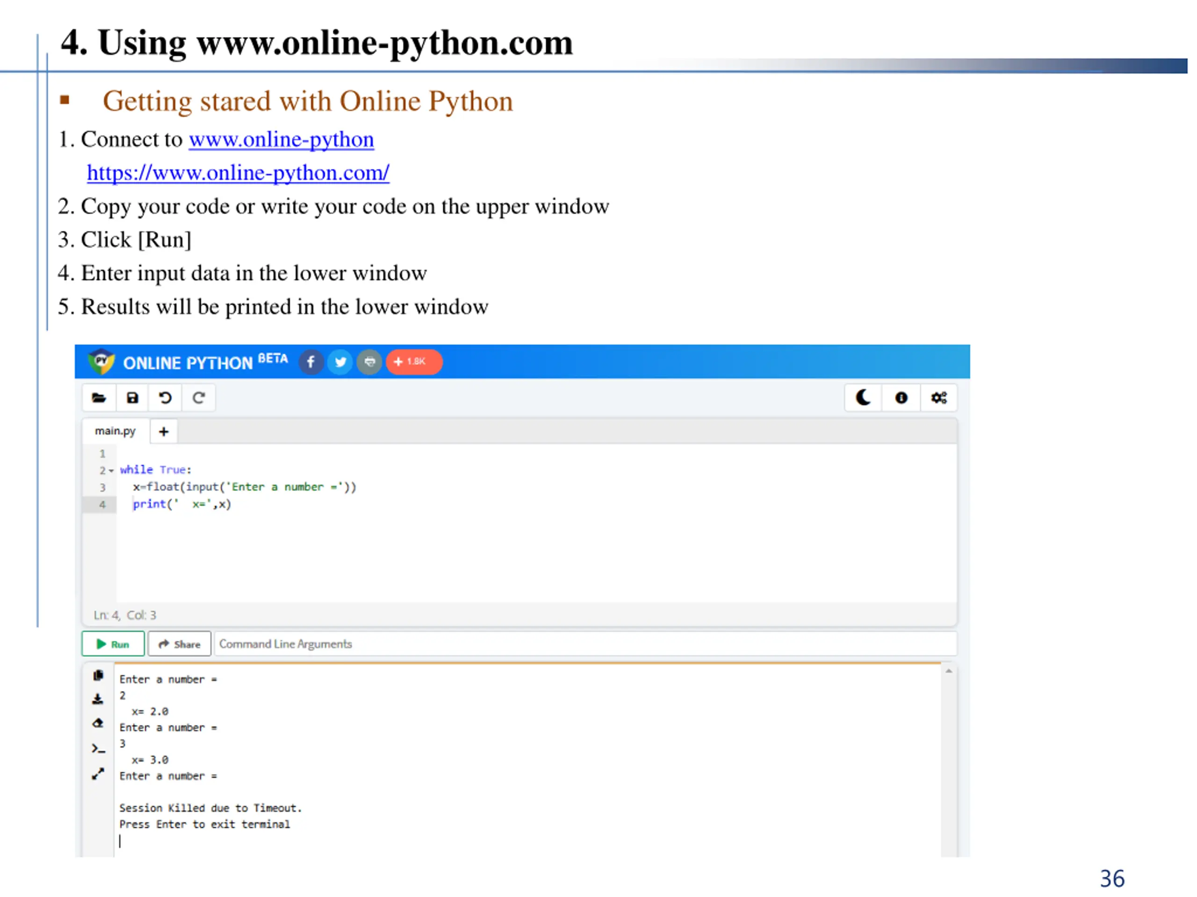Click the open folder icon in toolbar
Screen dimensions: 1197x897
point(99,399)
